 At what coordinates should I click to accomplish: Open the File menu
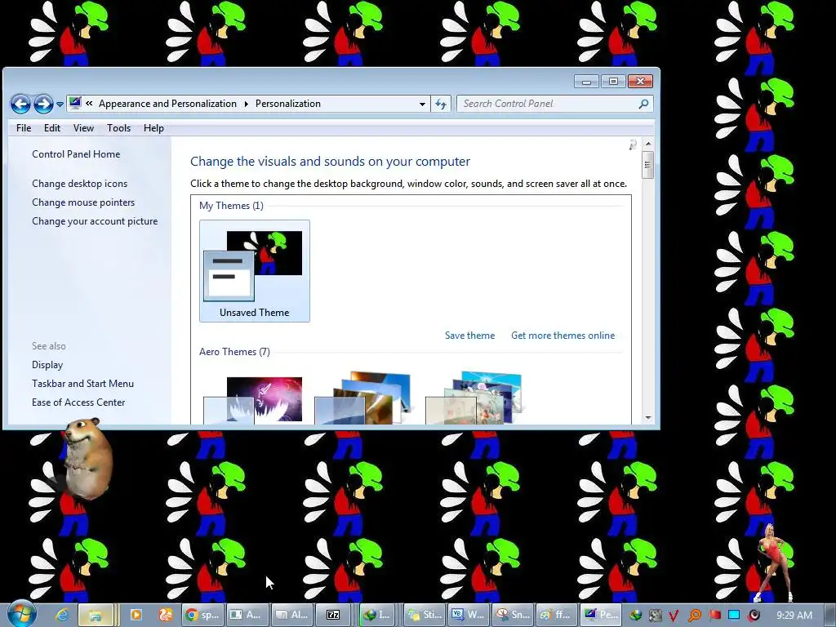click(x=24, y=128)
